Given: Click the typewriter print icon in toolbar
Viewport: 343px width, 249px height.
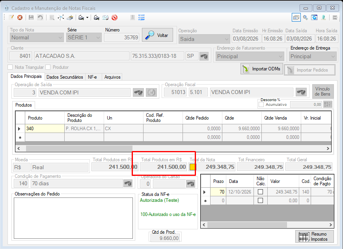Looking at the screenshot, I should point(70,17).
